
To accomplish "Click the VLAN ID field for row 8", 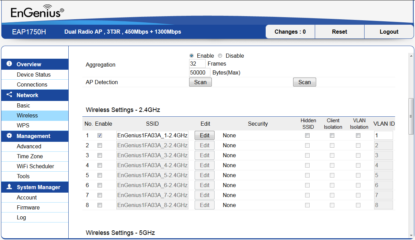I will [x=383, y=205].
